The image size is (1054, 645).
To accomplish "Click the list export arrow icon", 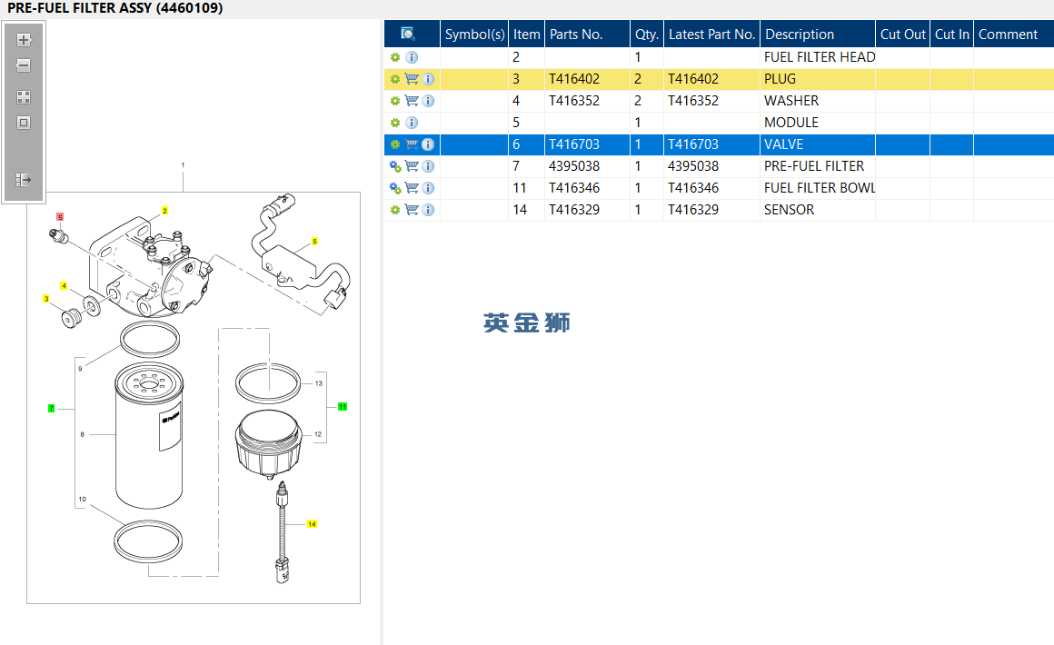I will tap(24, 179).
